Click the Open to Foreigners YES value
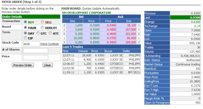The width and height of the screenshot is (203, 109). (x=198, y=103)
